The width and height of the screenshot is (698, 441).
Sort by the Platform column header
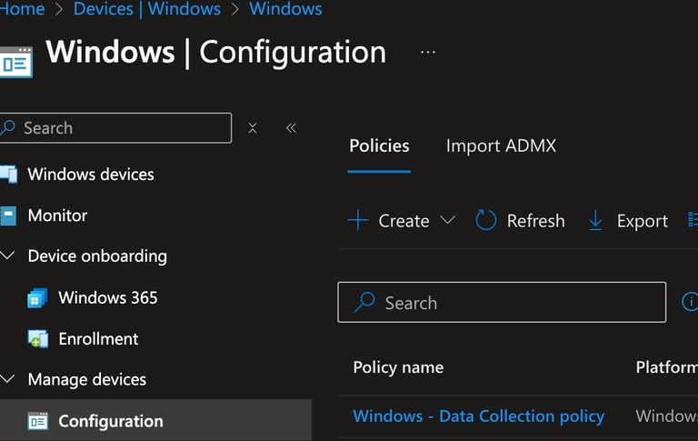pos(666,368)
